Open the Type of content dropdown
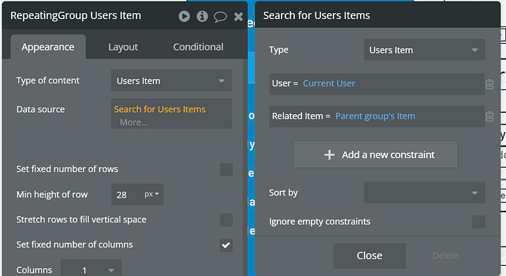The image size is (506, 276). [x=172, y=81]
